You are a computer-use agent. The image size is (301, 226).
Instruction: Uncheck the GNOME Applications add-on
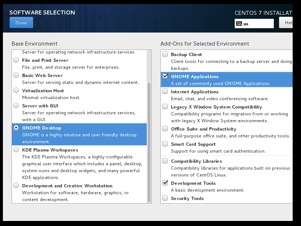[165, 76]
